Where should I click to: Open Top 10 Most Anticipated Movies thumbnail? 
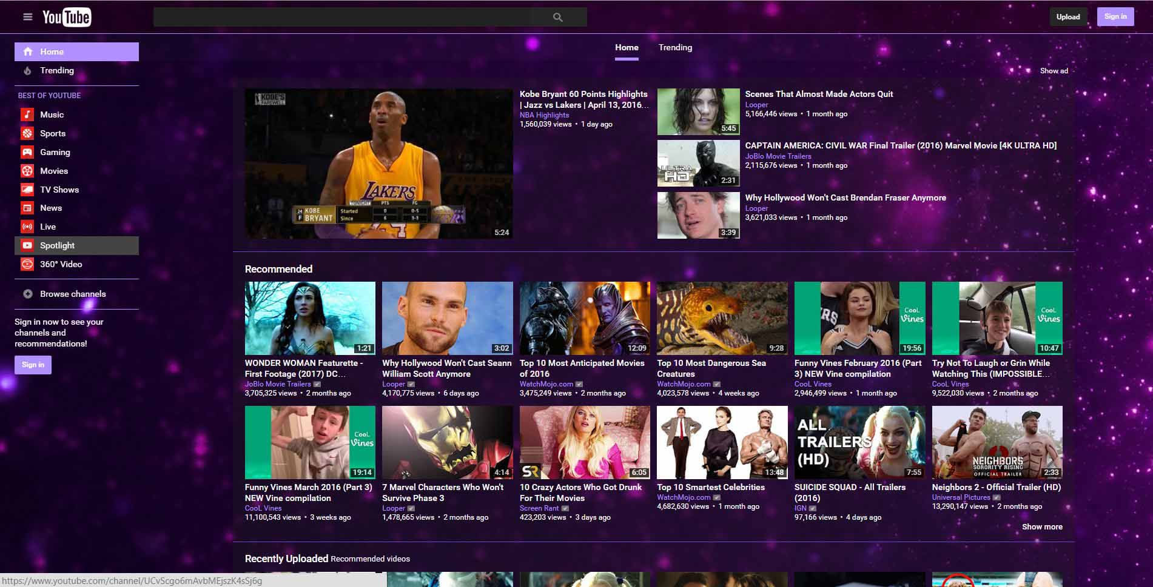585,318
